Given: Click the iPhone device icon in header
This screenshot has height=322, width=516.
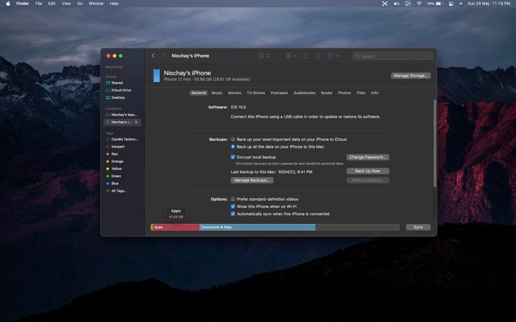Looking at the screenshot, I should pos(157,75).
